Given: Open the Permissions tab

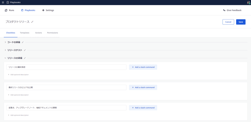Looking at the screenshot, I should pos(52,33).
